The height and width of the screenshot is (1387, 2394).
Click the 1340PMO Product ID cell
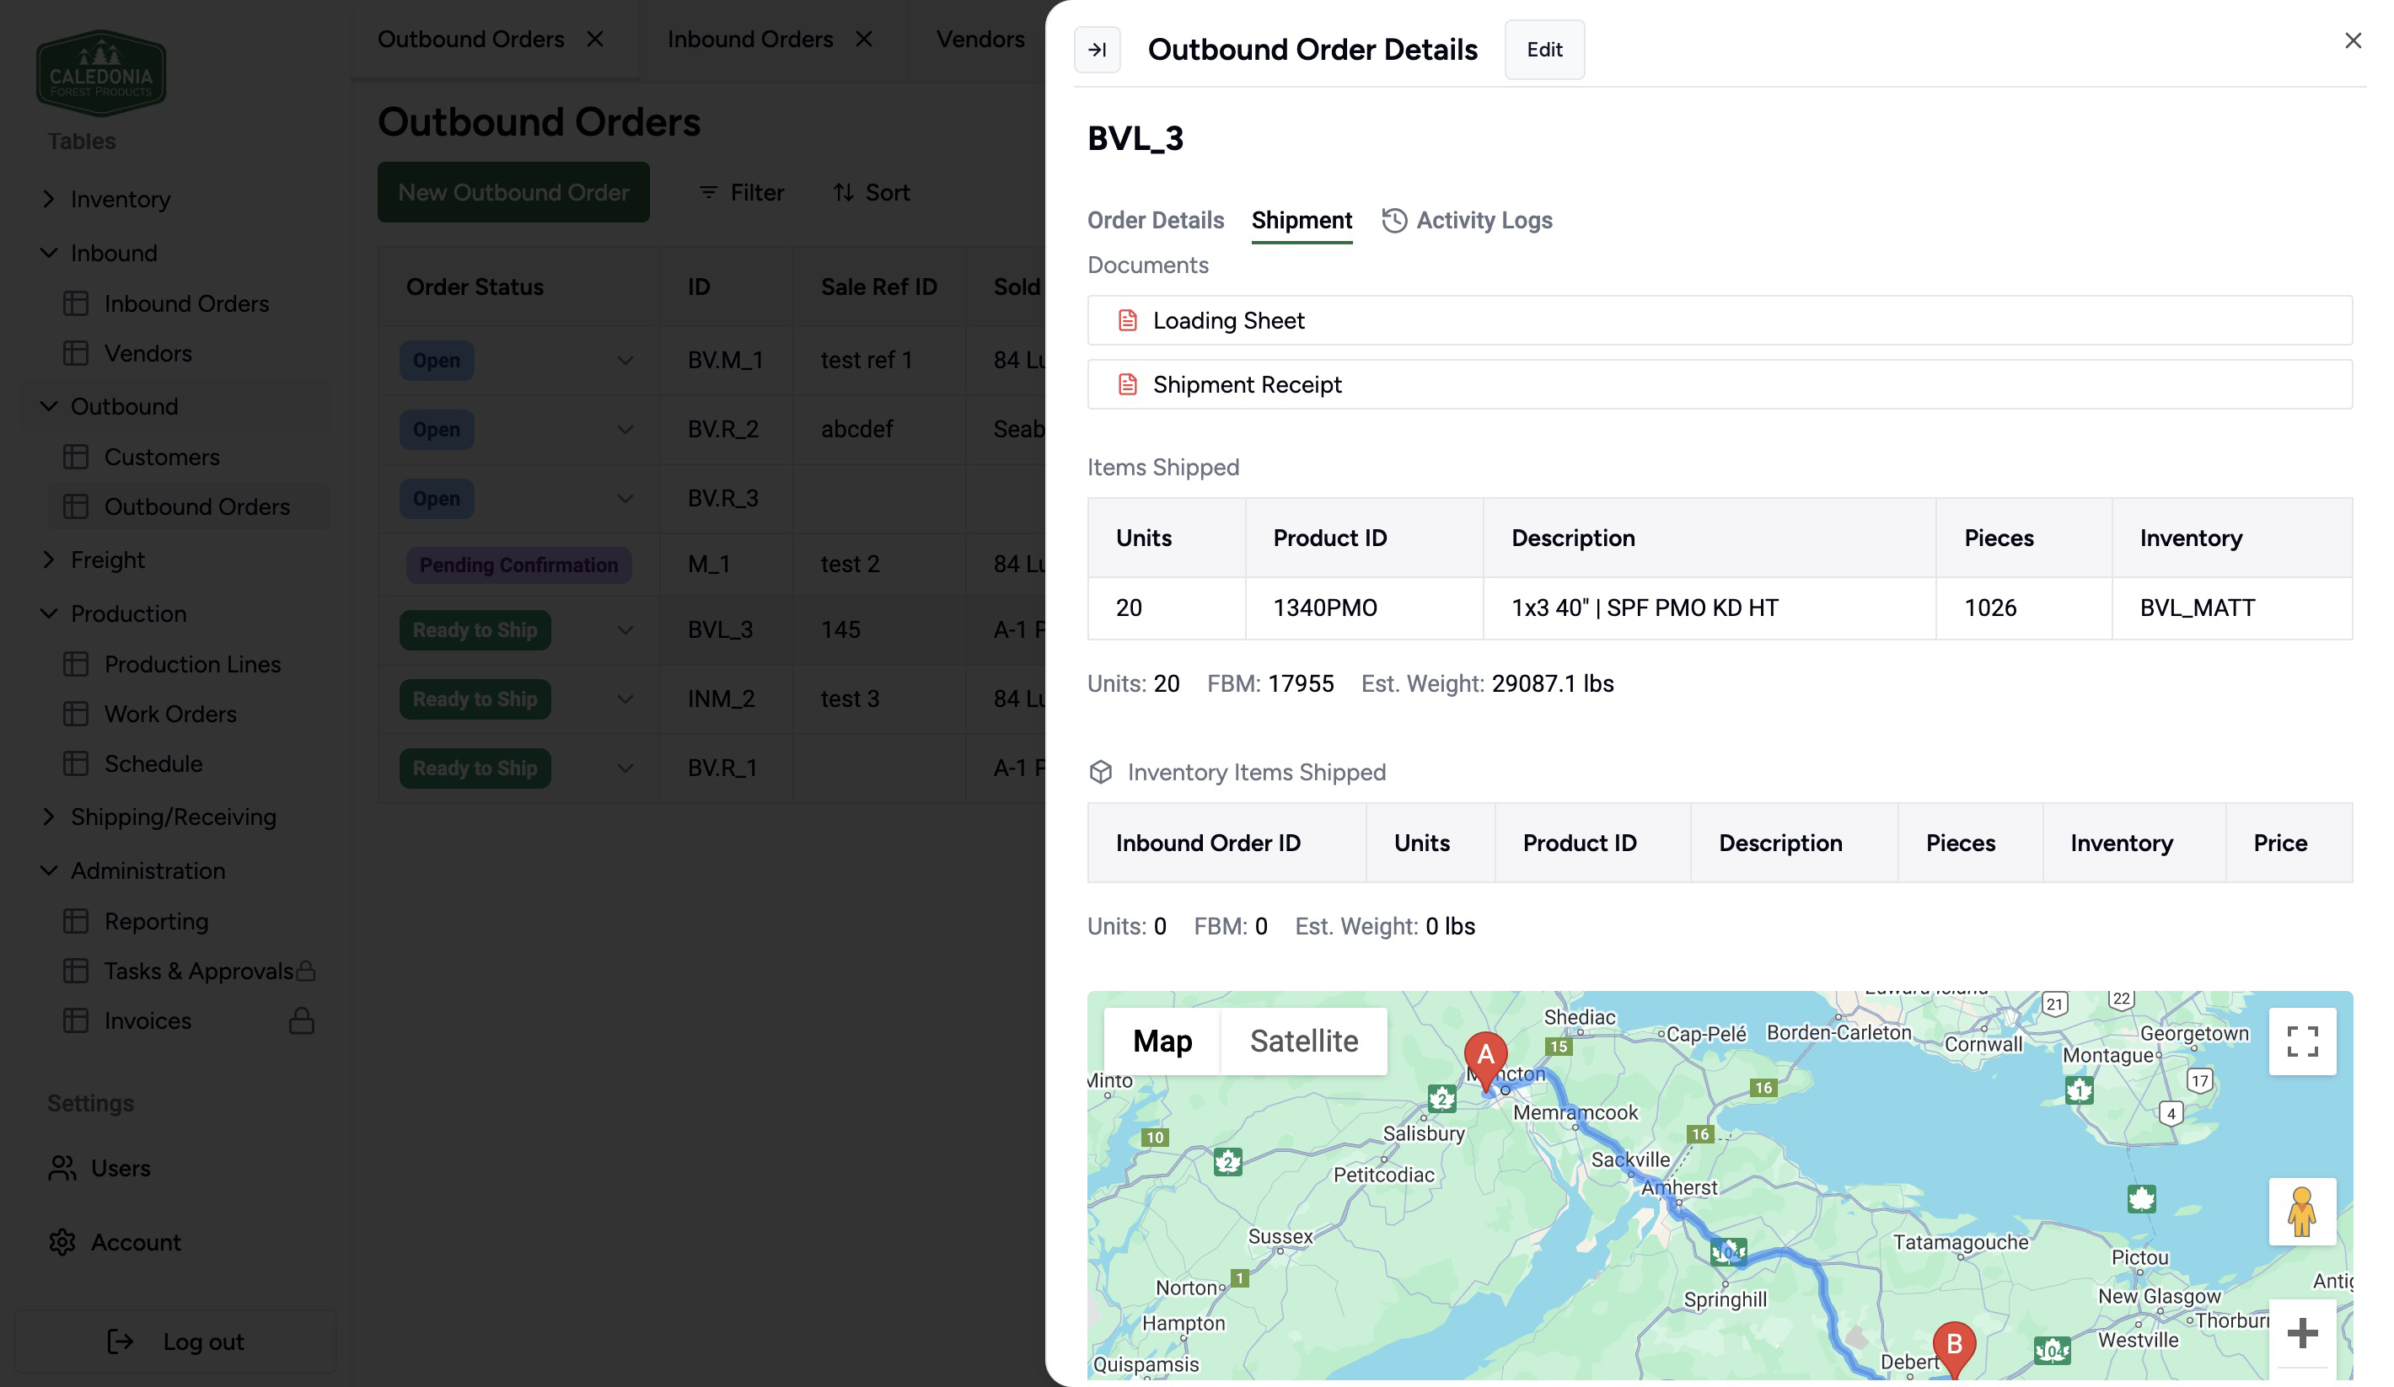pos(1363,608)
